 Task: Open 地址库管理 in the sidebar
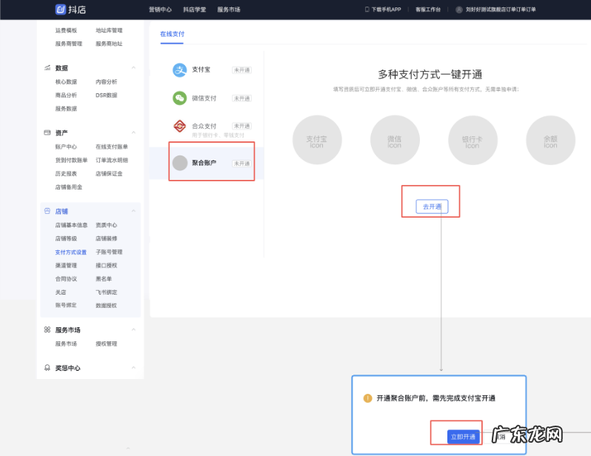109,30
